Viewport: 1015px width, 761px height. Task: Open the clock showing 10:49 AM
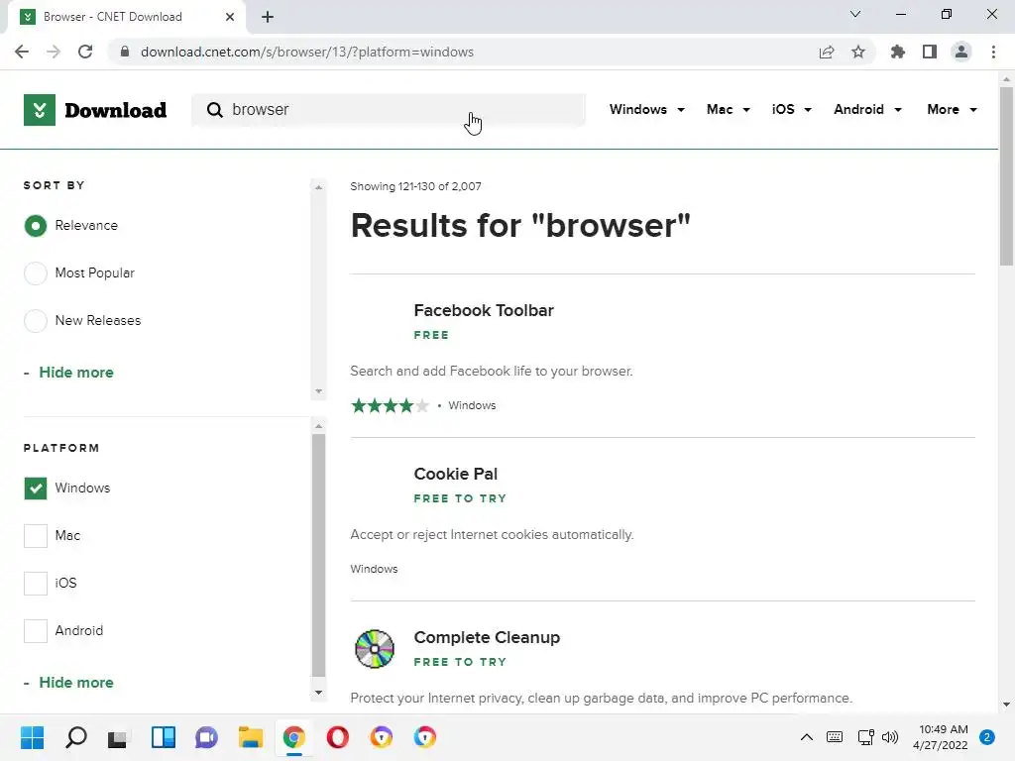(x=943, y=737)
